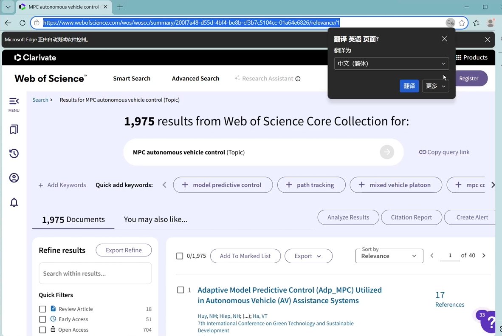Submit the search with arrow button
Image resolution: width=502 pixels, height=336 pixels.
click(x=387, y=152)
